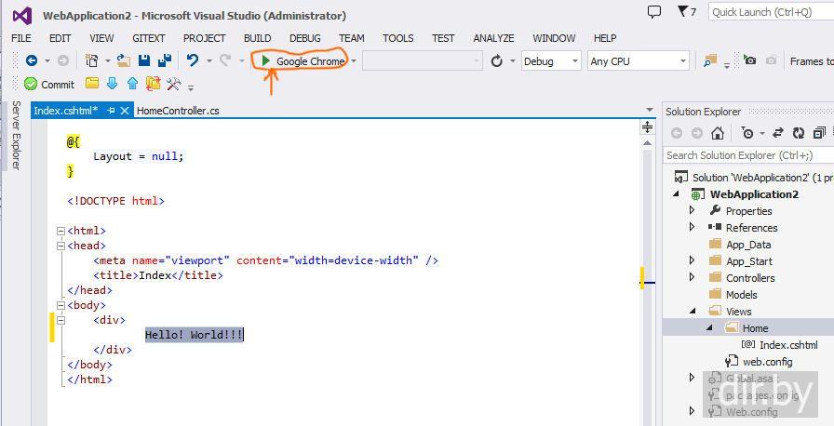Click the Collapse All icon in Solution Explorer
The height and width of the screenshot is (426, 834).
819,133
